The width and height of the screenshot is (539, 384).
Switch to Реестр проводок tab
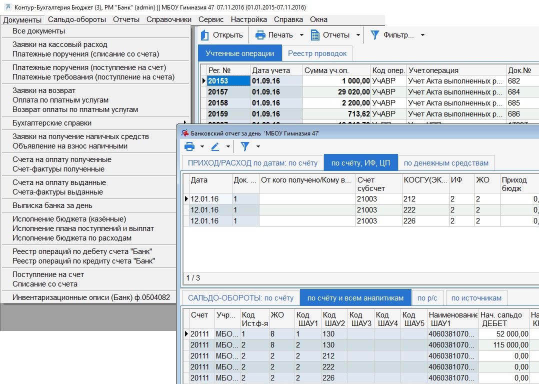click(x=317, y=53)
